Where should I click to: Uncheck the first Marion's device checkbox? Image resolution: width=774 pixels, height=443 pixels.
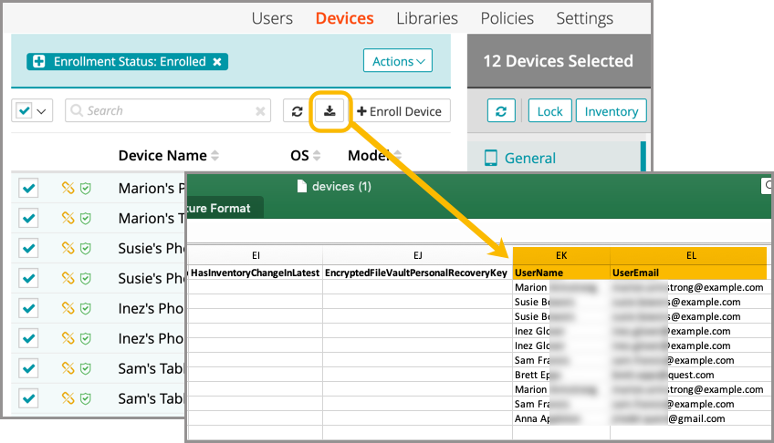point(28,189)
